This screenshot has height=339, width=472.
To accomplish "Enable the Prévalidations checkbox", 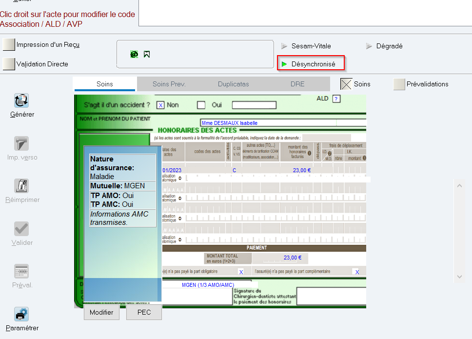I will point(399,84).
